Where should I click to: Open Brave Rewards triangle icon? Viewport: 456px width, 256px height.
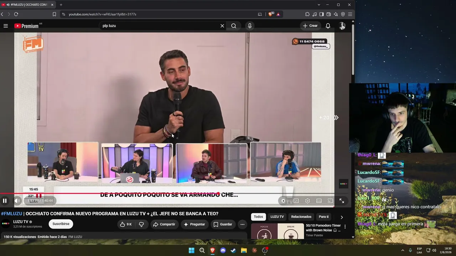[x=278, y=14]
